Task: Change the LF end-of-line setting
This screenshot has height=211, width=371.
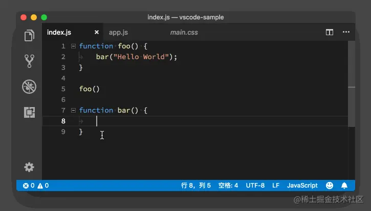Action: pos(276,186)
